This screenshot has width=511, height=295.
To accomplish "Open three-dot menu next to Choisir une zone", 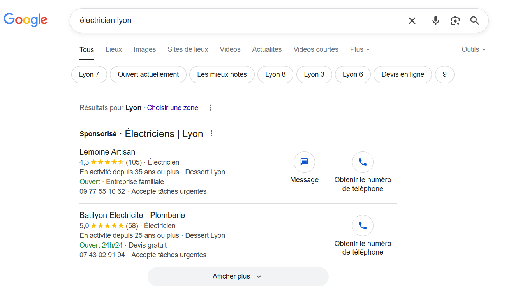I will (x=210, y=108).
